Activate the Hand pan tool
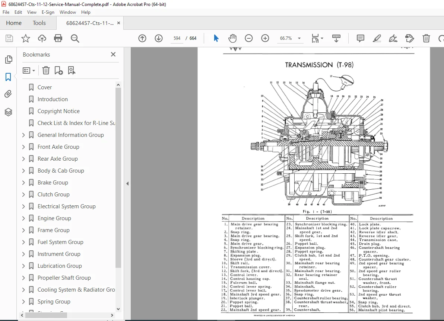The width and height of the screenshot is (444, 321). point(232,38)
